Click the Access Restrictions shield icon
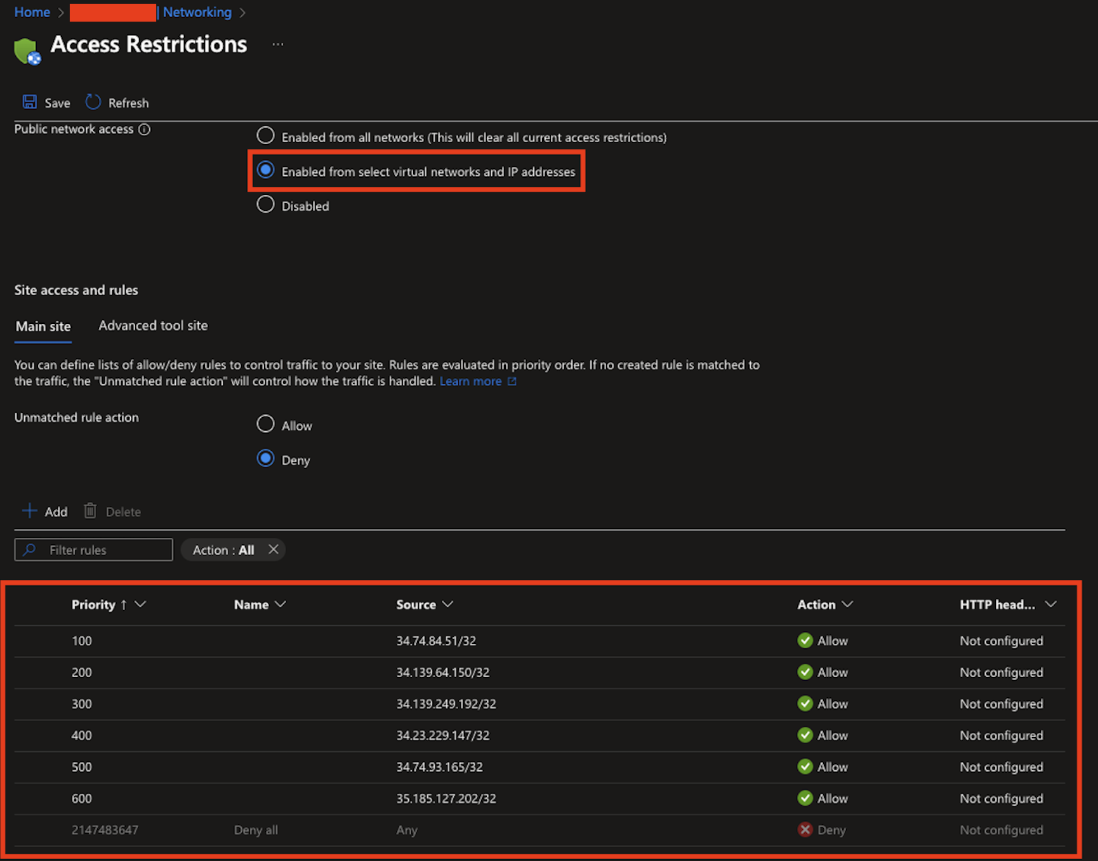Viewport: 1098px width, 861px height. [26, 50]
